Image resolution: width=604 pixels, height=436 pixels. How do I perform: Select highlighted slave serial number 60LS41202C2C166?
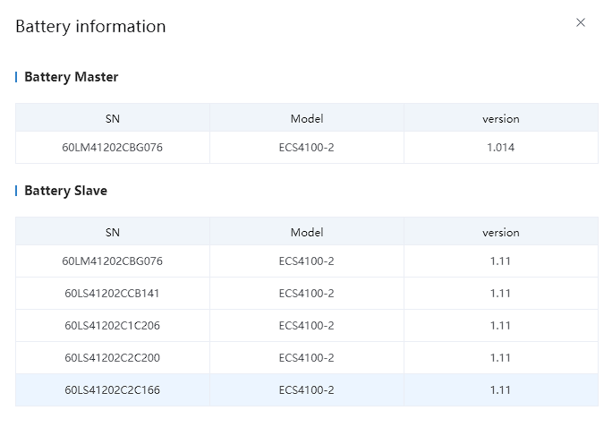coord(113,389)
